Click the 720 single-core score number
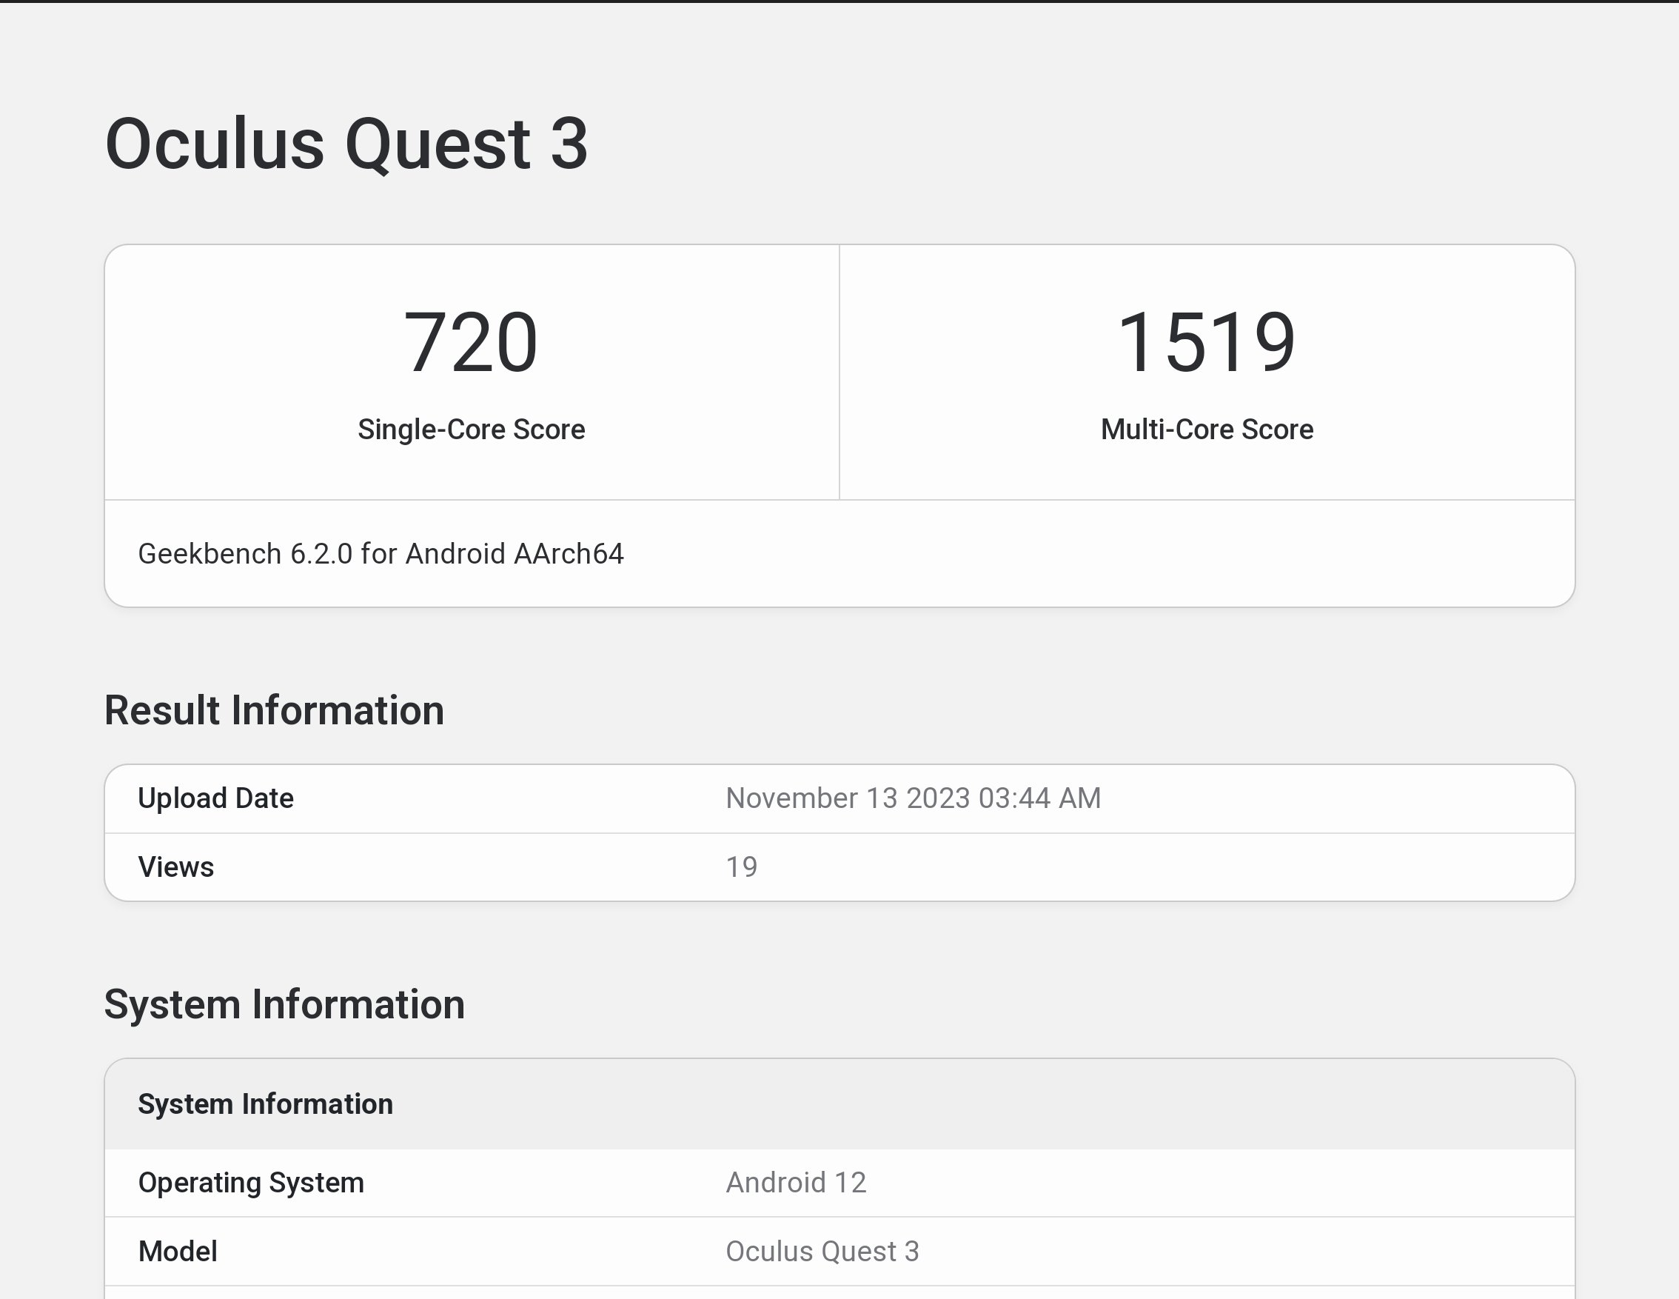The image size is (1679, 1299). click(471, 342)
